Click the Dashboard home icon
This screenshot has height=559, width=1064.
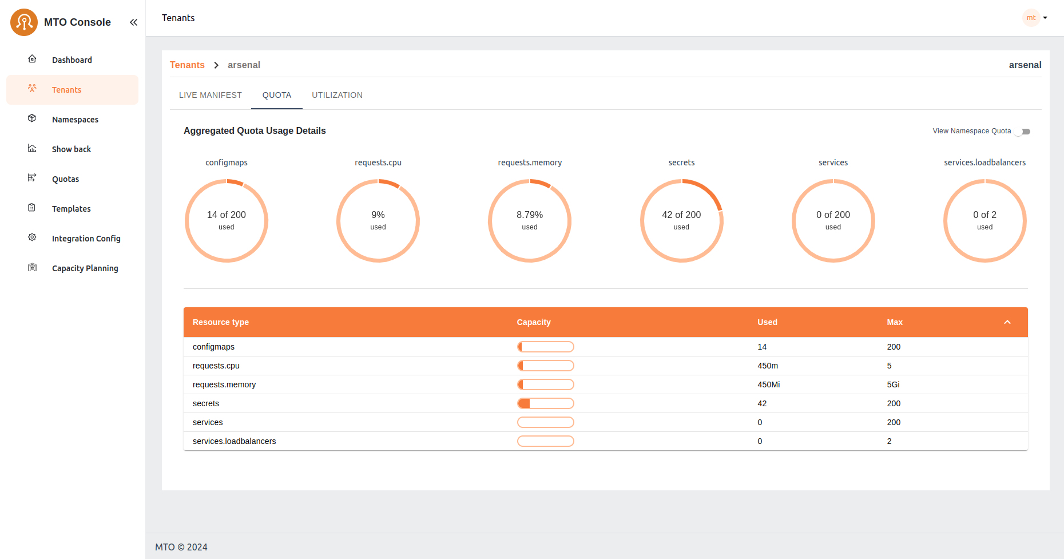32,60
